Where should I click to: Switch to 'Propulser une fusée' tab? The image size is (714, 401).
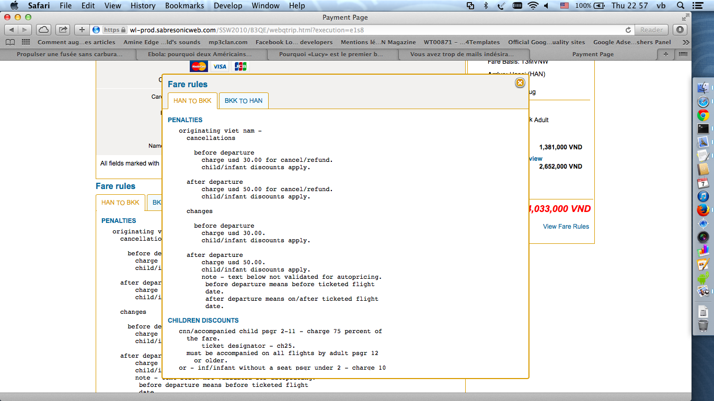pos(70,54)
